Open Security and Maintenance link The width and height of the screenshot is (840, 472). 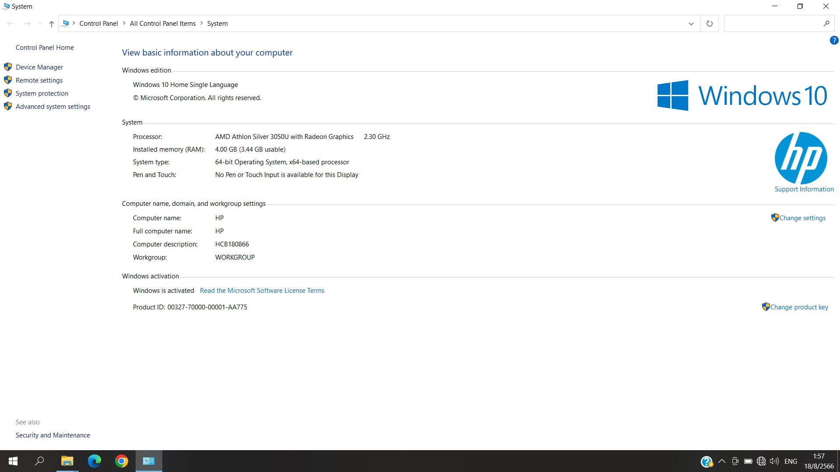tap(53, 435)
